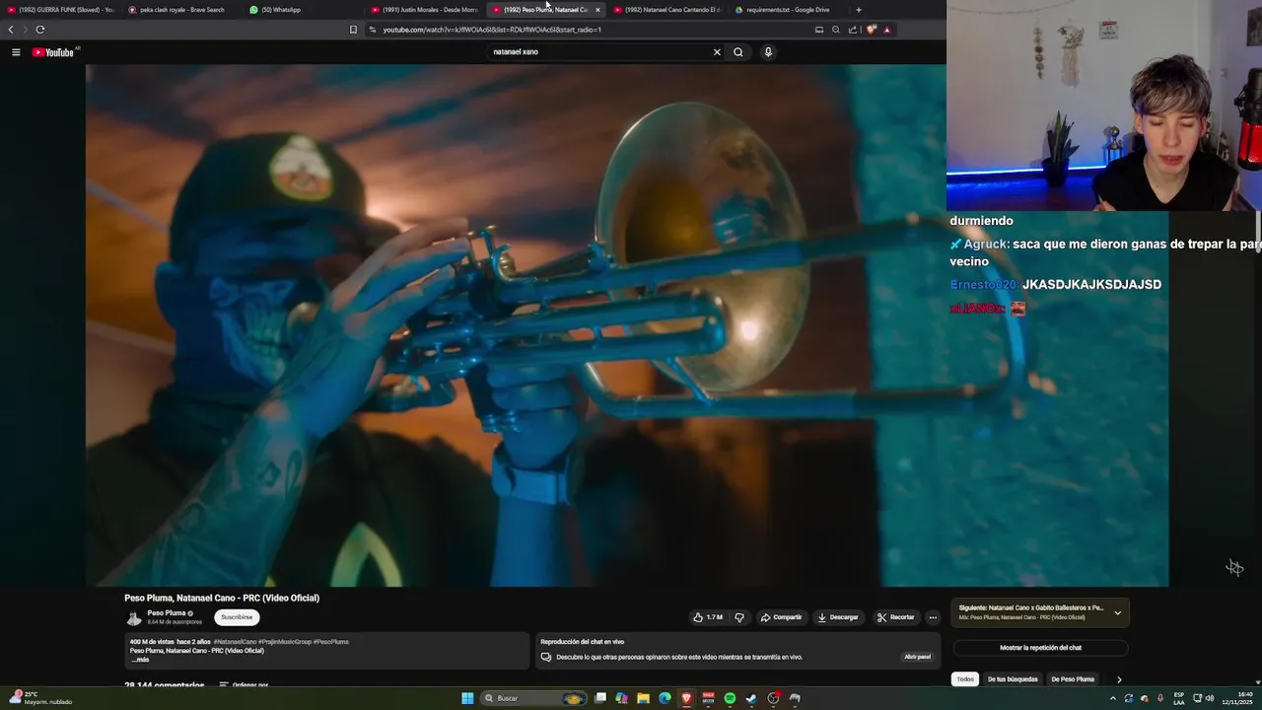Open the zoom magnifier in address bar
The image size is (1262, 710).
click(x=836, y=30)
